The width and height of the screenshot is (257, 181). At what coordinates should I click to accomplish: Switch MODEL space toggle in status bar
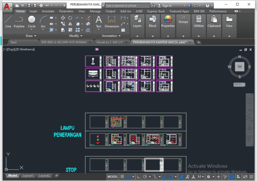112,176
